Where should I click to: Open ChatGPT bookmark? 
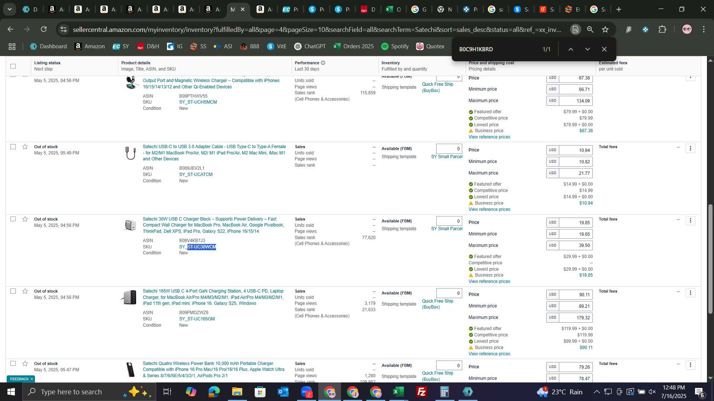point(310,46)
